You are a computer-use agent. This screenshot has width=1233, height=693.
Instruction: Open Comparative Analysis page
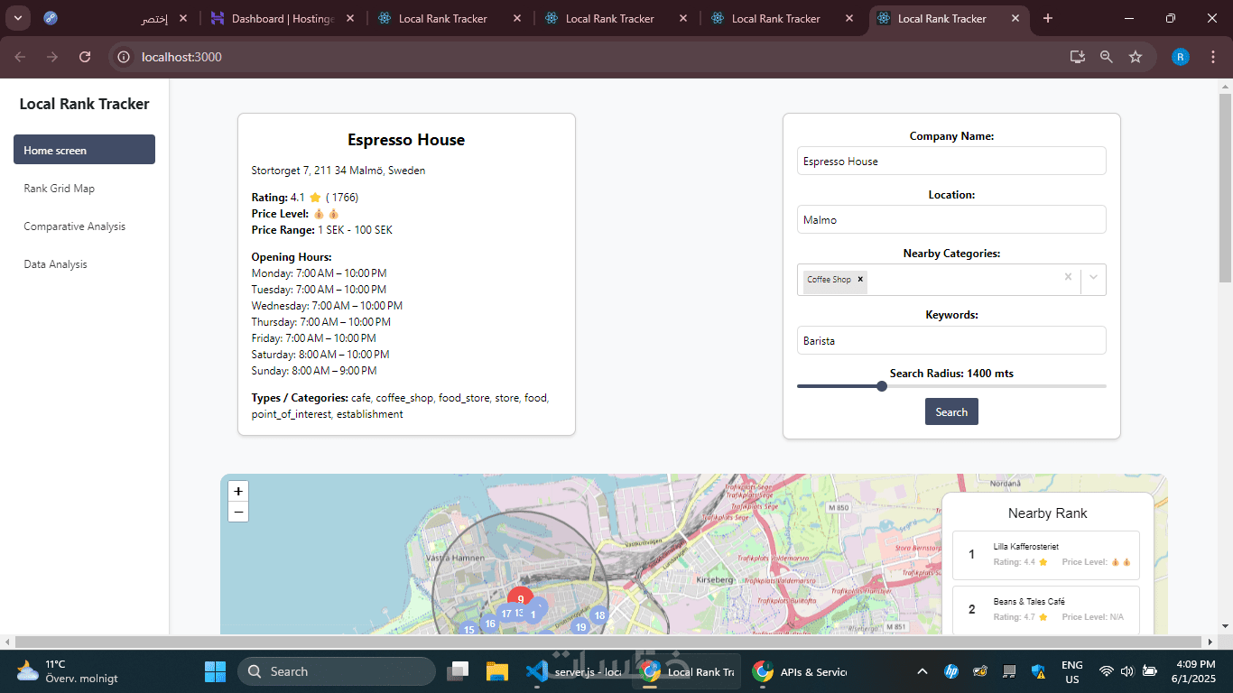coord(84,226)
